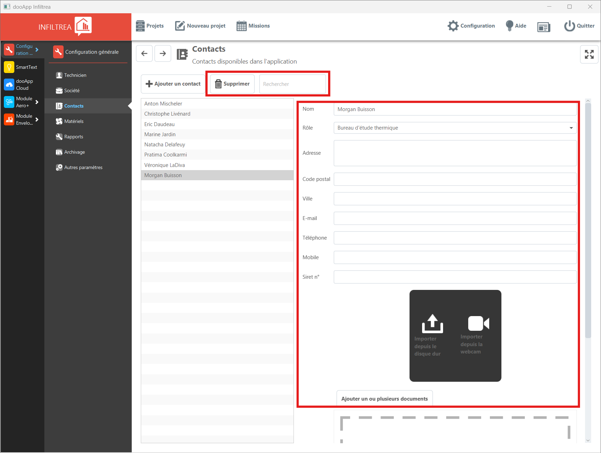This screenshot has height=453, width=601.
Task: Click the Adresse text area
Action: [455, 153]
